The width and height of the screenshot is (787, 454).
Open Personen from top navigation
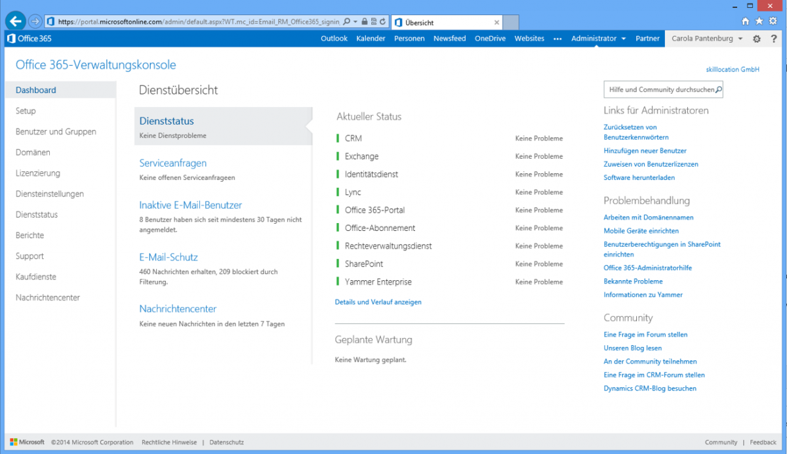coord(409,39)
